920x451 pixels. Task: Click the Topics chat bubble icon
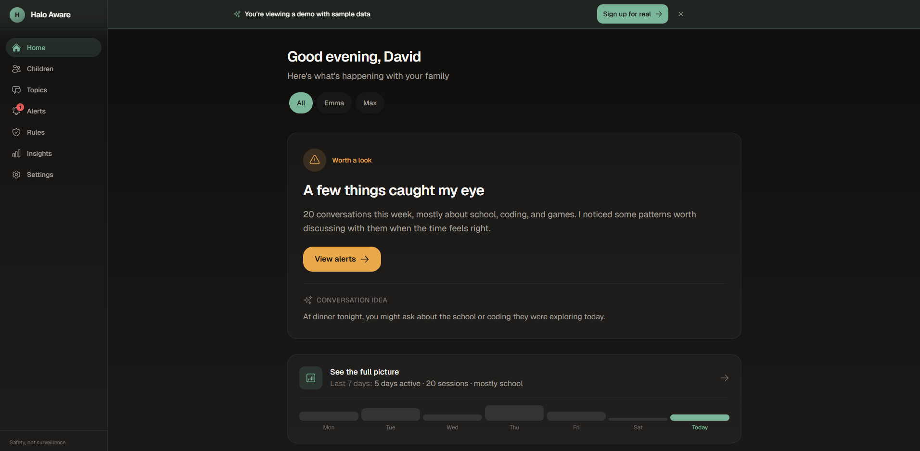tap(16, 90)
